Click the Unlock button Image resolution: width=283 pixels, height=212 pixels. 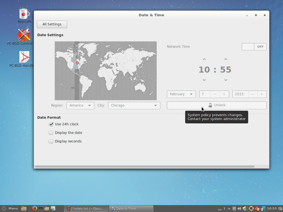pyautogui.click(x=217, y=105)
